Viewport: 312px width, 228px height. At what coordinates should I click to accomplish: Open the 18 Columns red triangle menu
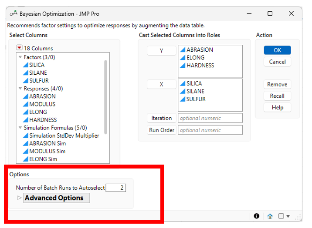point(19,48)
